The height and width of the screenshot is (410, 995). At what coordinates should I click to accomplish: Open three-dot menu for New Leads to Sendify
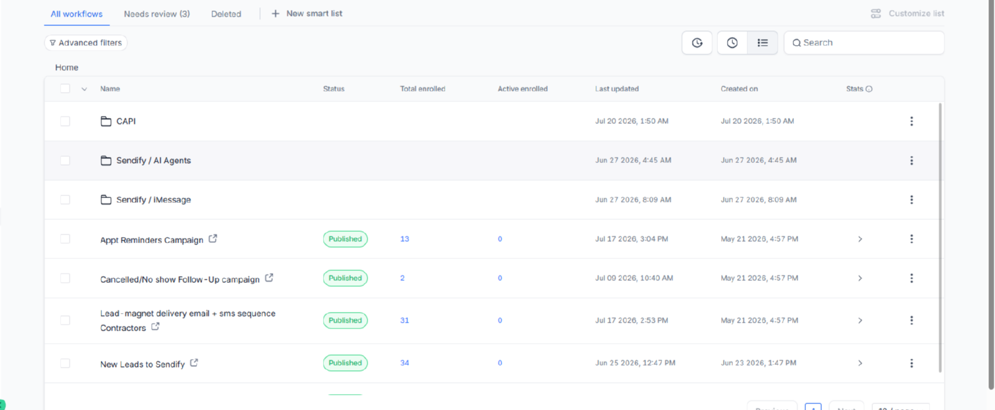tap(911, 363)
